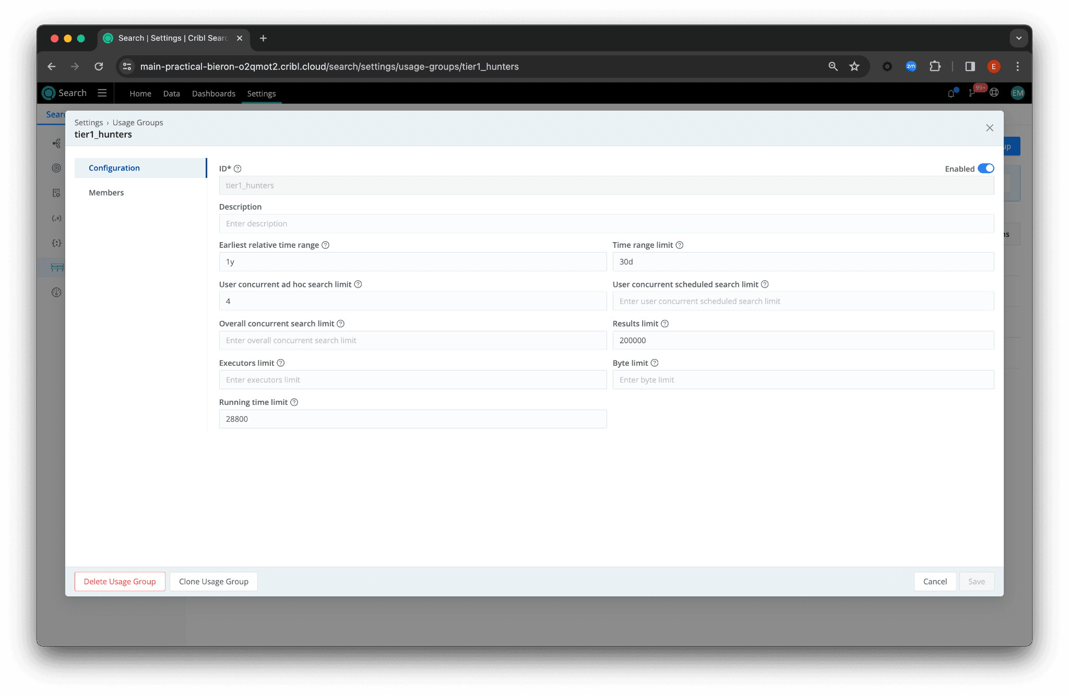
Task: Click the Clone Usage Group button
Action: [x=213, y=582]
